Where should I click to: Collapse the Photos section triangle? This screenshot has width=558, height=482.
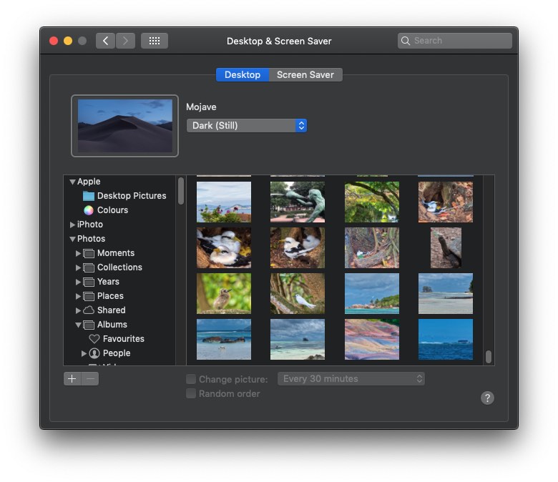click(72, 239)
